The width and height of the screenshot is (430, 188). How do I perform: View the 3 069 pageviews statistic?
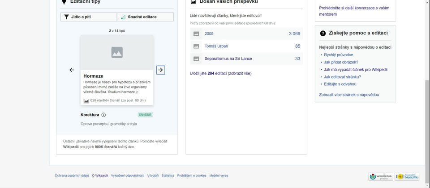pos(295,33)
